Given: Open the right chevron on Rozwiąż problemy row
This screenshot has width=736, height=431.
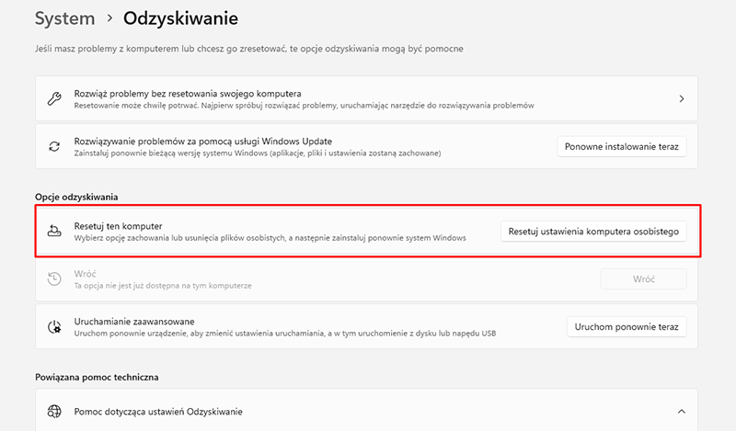Looking at the screenshot, I should pyautogui.click(x=681, y=98).
